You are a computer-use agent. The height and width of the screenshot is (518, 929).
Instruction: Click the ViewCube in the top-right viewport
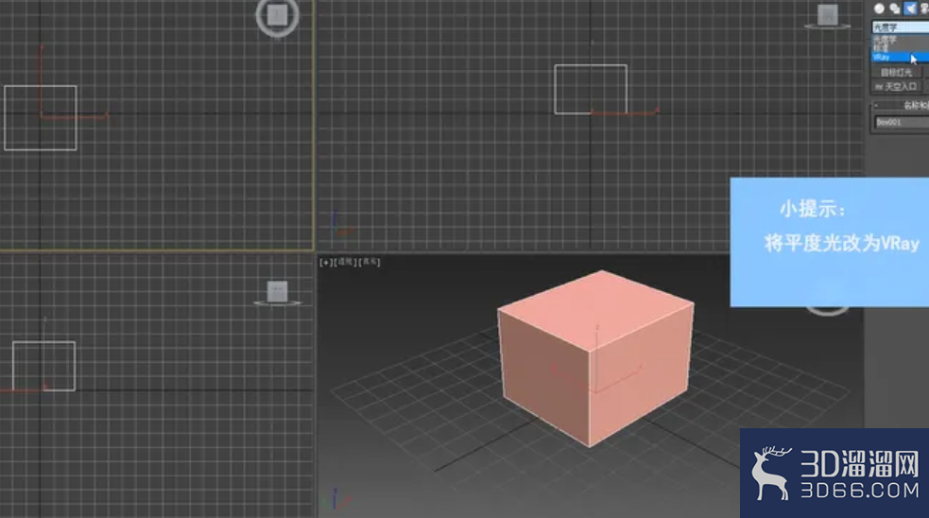[x=828, y=16]
